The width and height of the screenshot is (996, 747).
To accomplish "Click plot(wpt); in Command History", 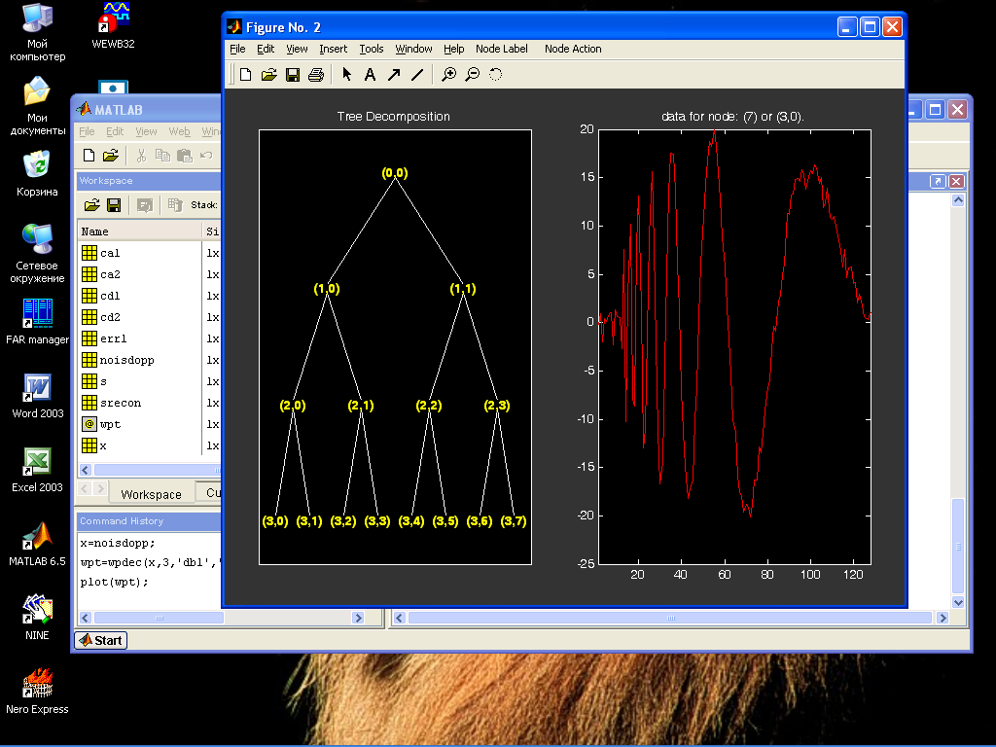I will (115, 582).
